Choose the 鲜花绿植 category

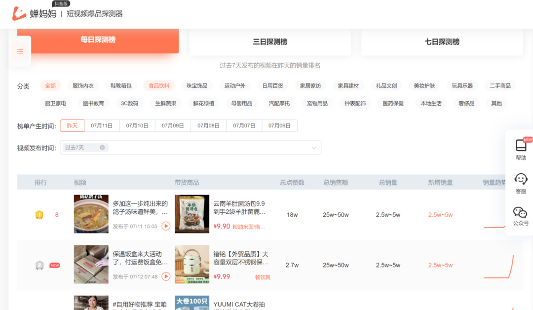click(204, 103)
